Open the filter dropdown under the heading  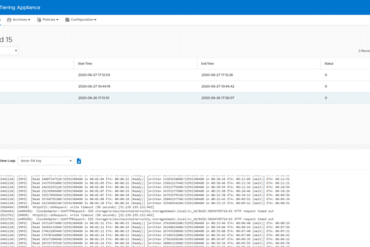tap(9, 51)
